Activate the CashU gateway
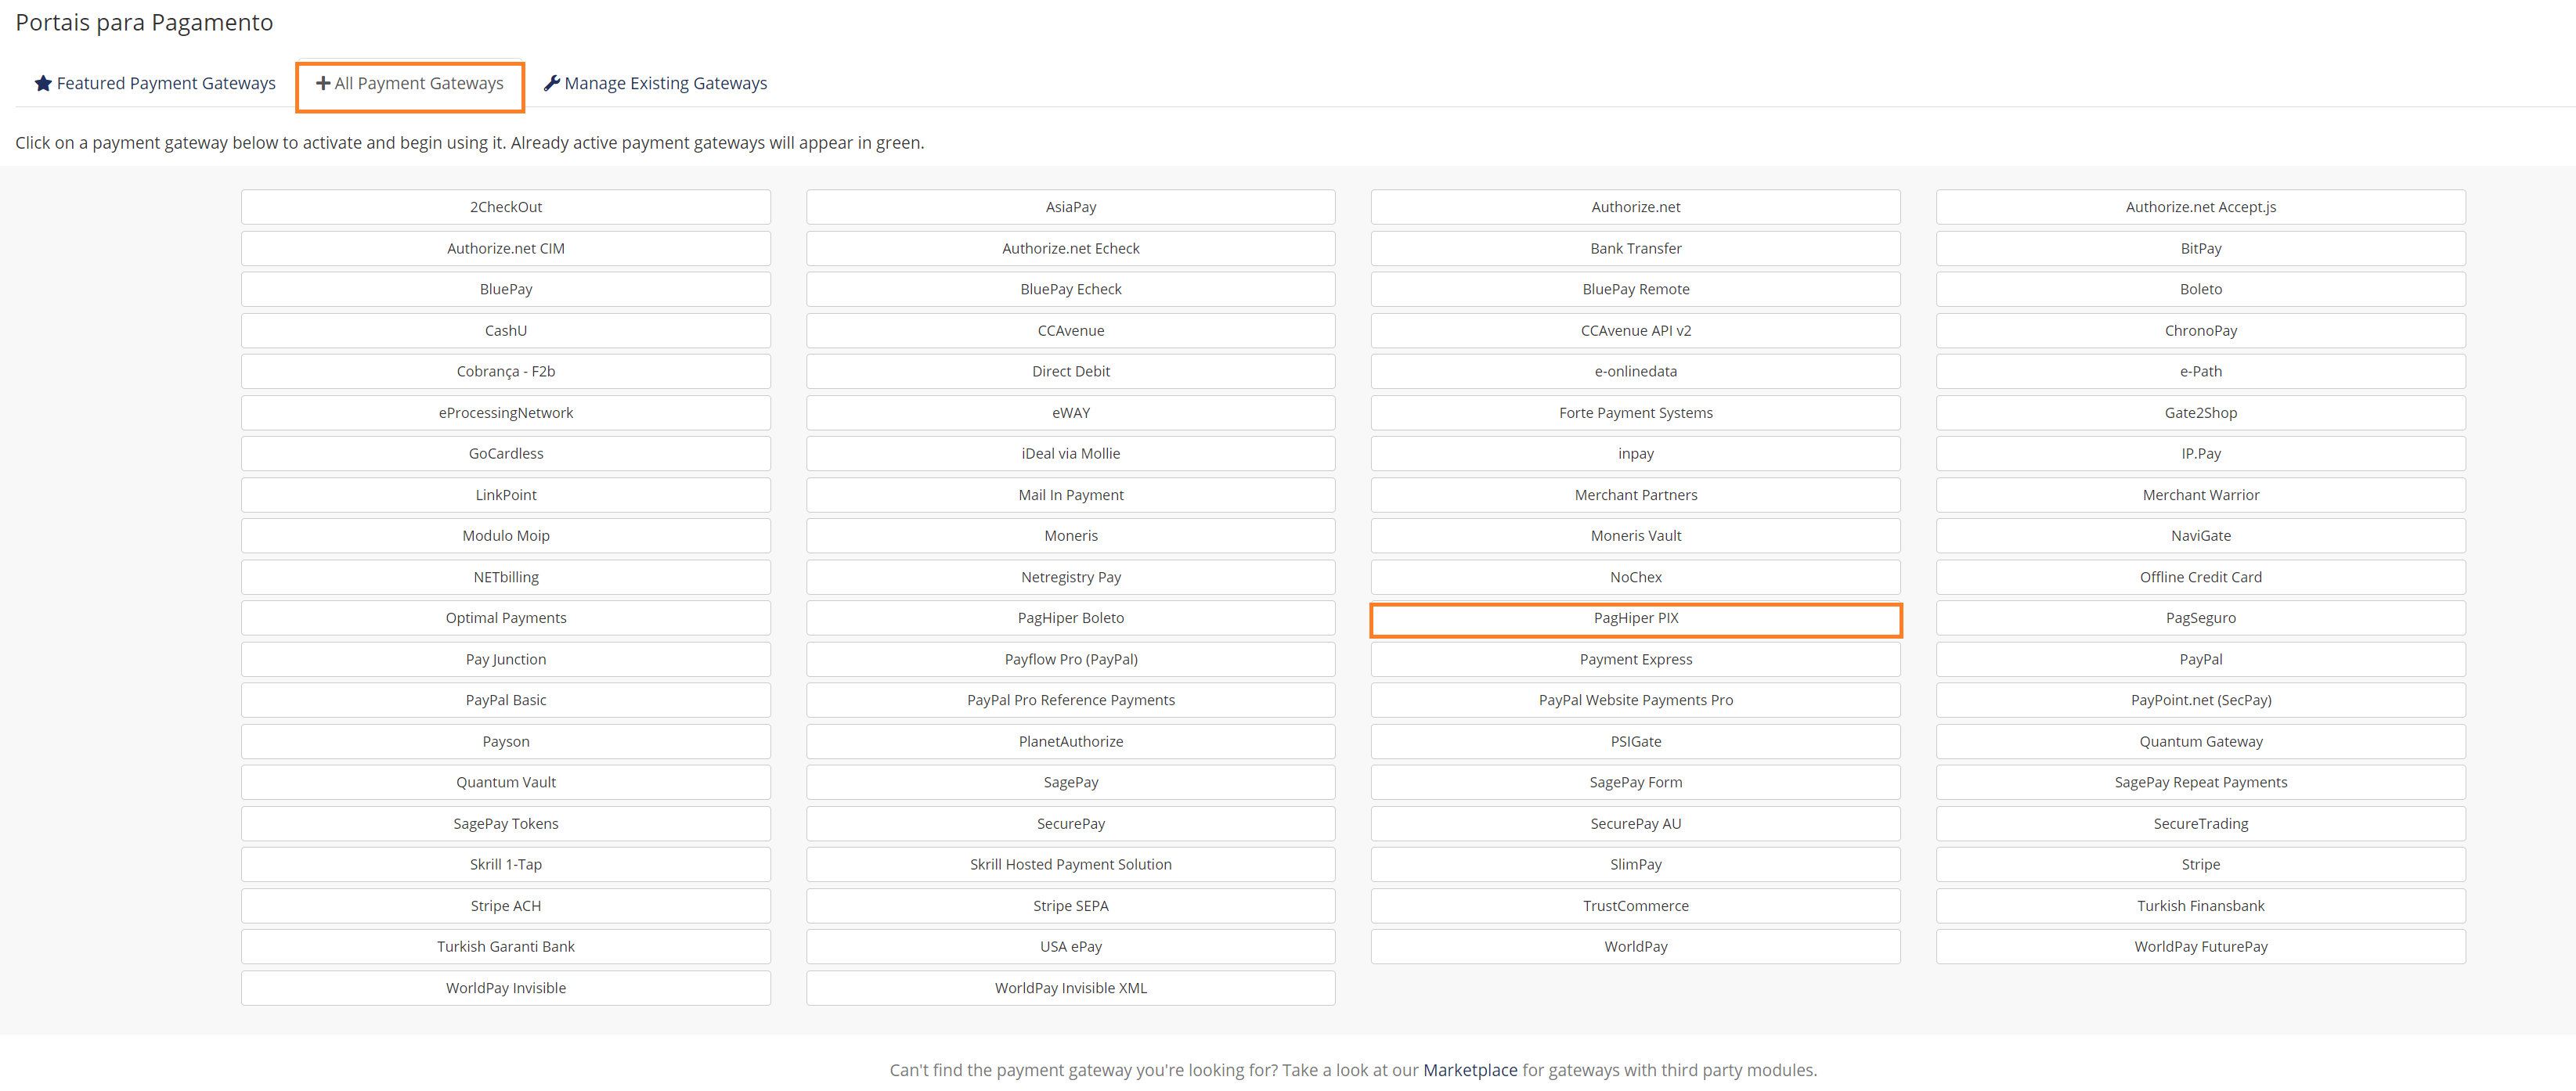Image resolution: width=2576 pixels, height=1091 pixels. tap(506, 330)
